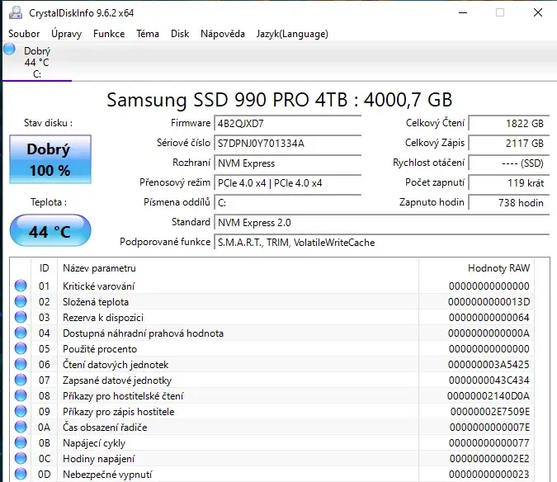The height and width of the screenshot is (482, 557).
Task: Click status orb for Zapsané datové jednotky row
Action: 21,380
